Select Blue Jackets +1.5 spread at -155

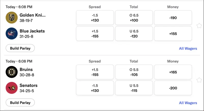(95, 33)
